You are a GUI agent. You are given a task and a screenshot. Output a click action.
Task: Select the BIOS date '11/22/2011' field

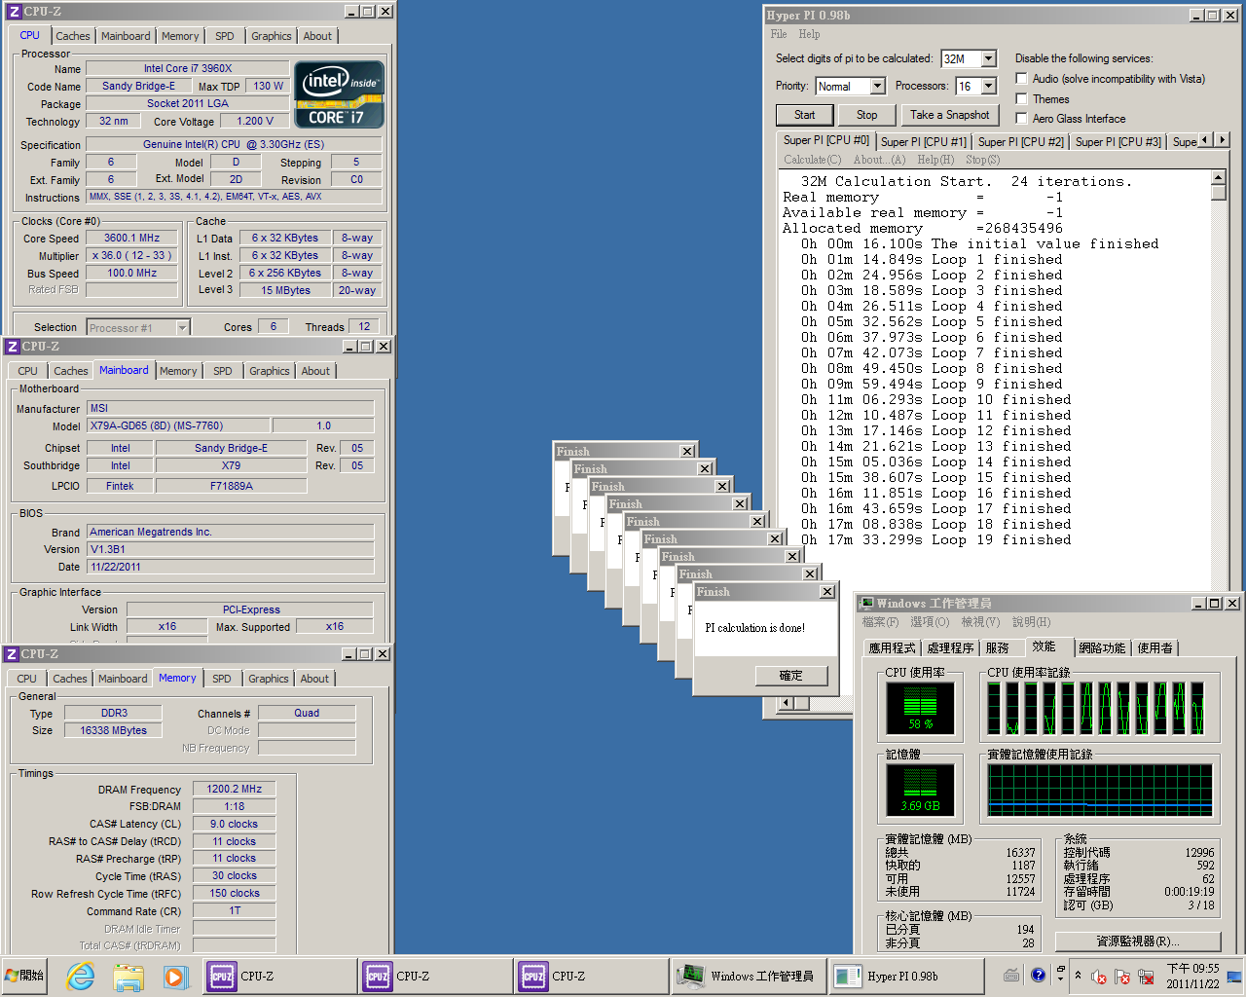click(231, 567)
